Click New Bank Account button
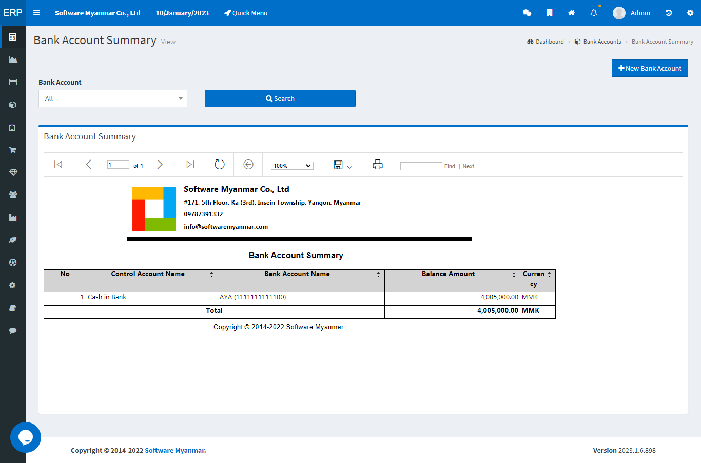Image resolution: width=701 pixels, height=463 pixels. point(650,68)
